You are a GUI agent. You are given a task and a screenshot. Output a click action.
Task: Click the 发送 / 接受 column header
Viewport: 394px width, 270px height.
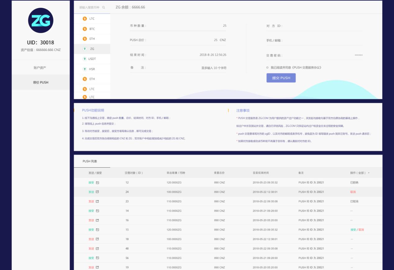95,173
